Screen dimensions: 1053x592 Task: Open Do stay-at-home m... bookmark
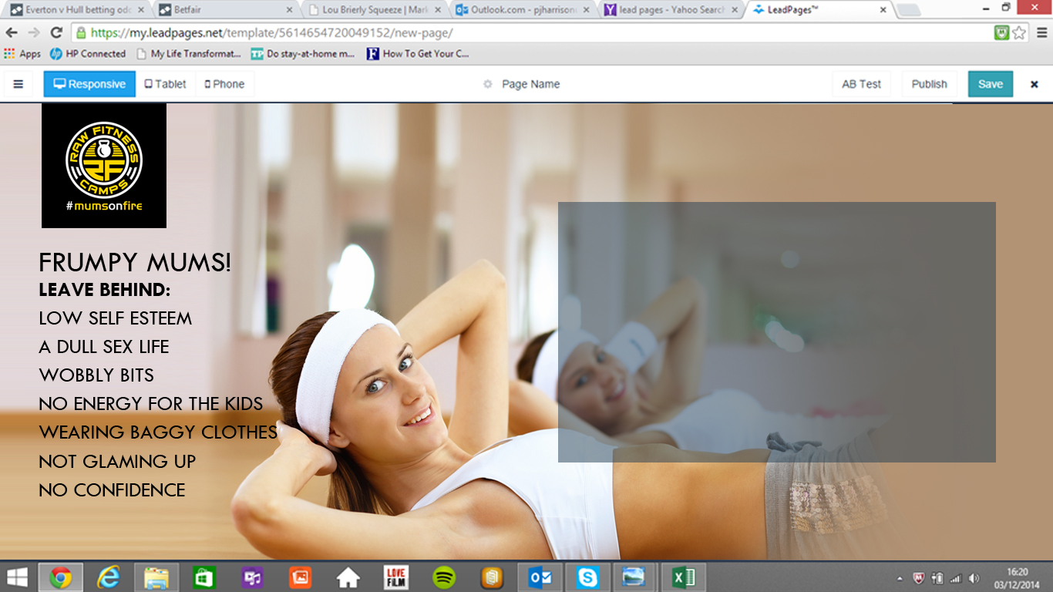click(303, 54)
